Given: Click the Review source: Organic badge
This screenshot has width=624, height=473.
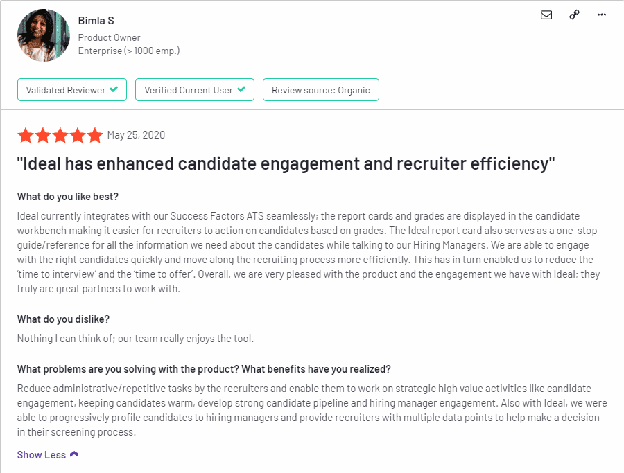Looking at the screenshot, I should click(321, 90).
